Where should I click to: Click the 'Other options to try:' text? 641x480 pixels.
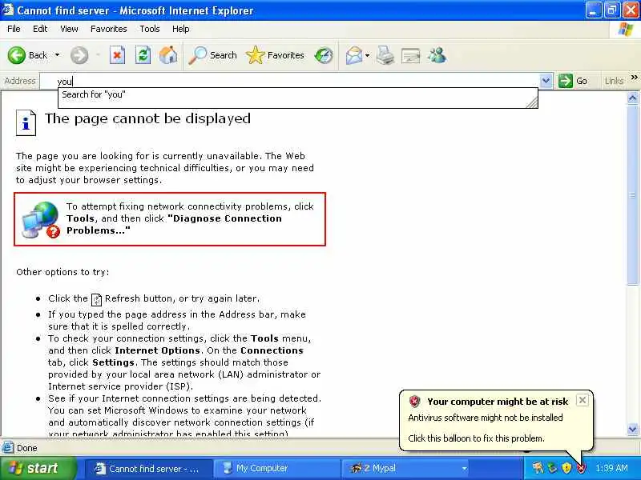(x=62, y=272)
